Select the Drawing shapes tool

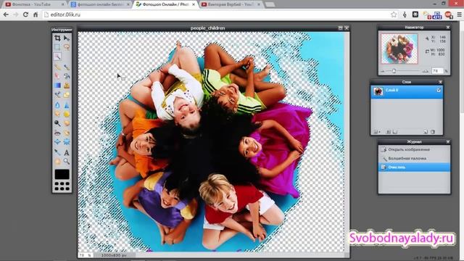67,95
